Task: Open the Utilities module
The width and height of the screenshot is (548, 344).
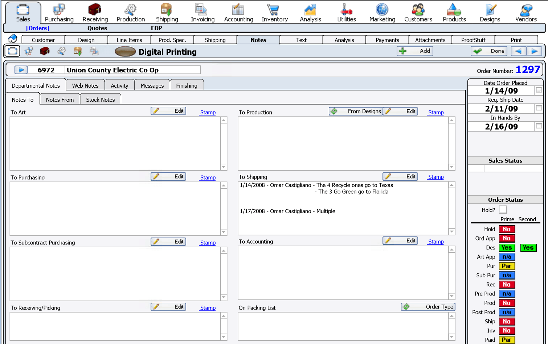Action: point(347,13)
